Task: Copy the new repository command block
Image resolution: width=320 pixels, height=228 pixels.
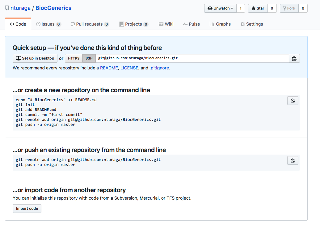Action: 293,101
